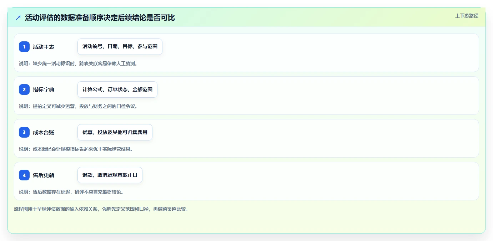Click step badge 2 for 指标字典
The image size is (493, 241).
(x=24, y=89)
